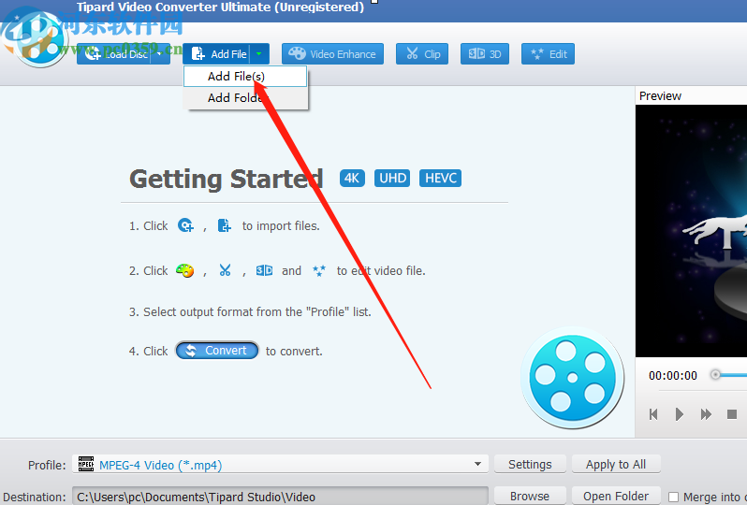747x505 pixels.
Task: Click the add file icon in step 1
Action: [225, 225]
